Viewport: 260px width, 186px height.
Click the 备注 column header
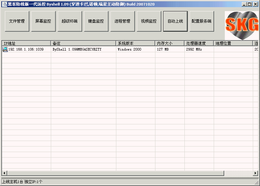click(x=83, y=43)
